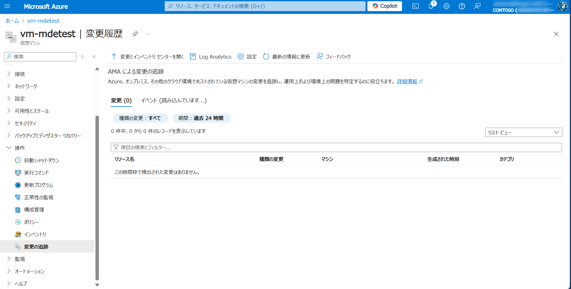Open Log Analytics from the toolbar
The width and height of the screenshot is (571, 289).
click(x=211, y=57)
